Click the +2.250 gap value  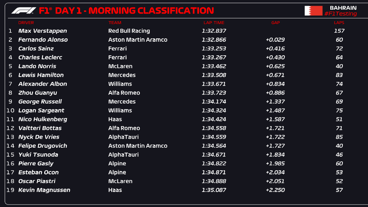[275, 190]
